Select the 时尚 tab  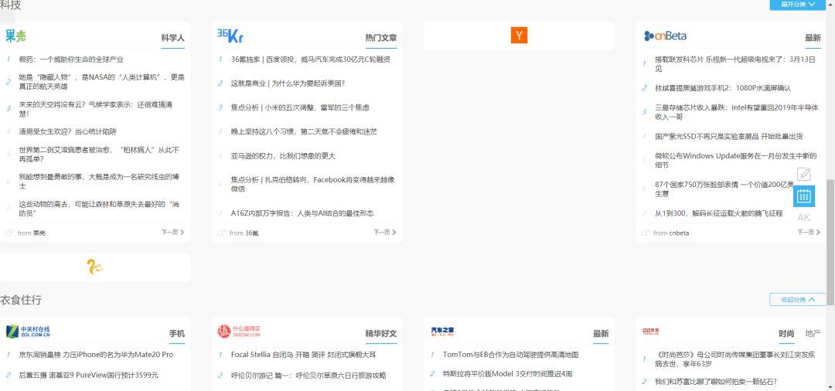coord(786,334)
